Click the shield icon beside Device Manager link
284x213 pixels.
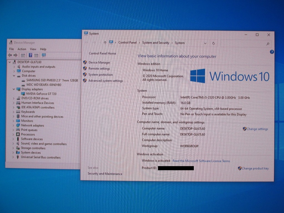pyautogui.click(x=85, y=62)
